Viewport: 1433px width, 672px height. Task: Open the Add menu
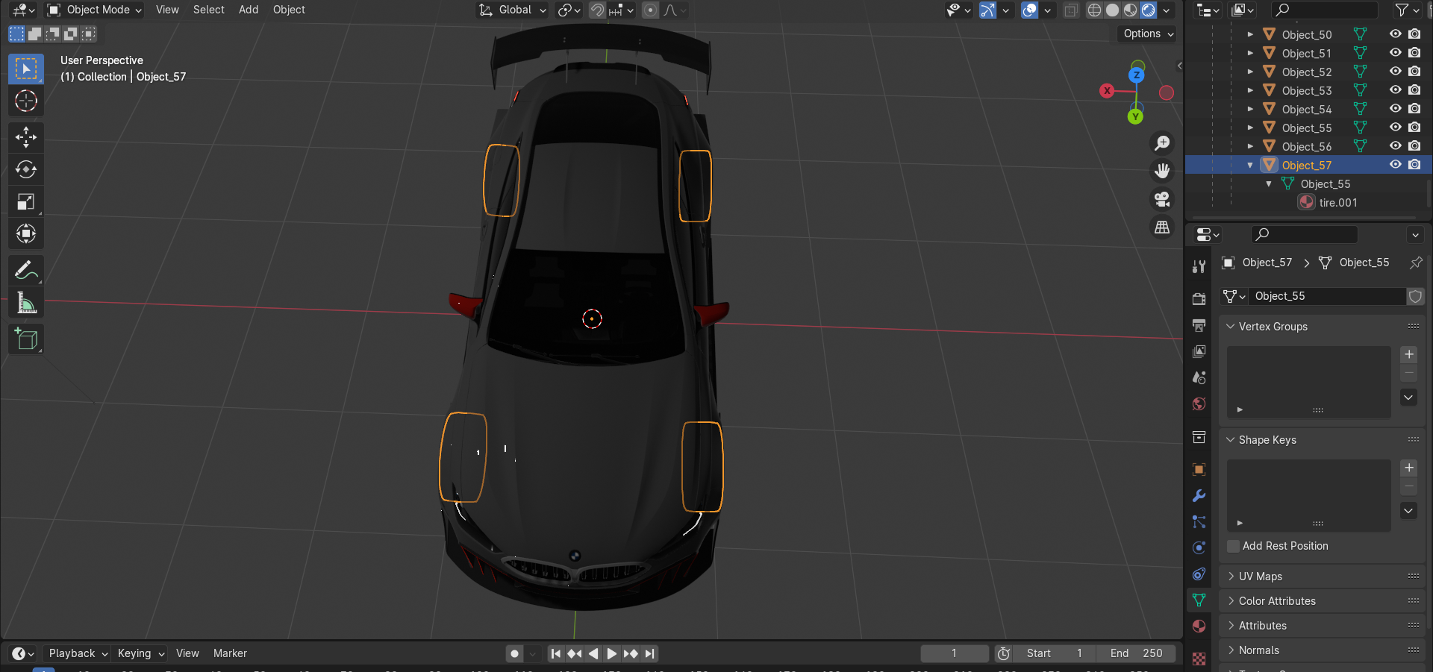pyautogui.click(x=249, y=10)
